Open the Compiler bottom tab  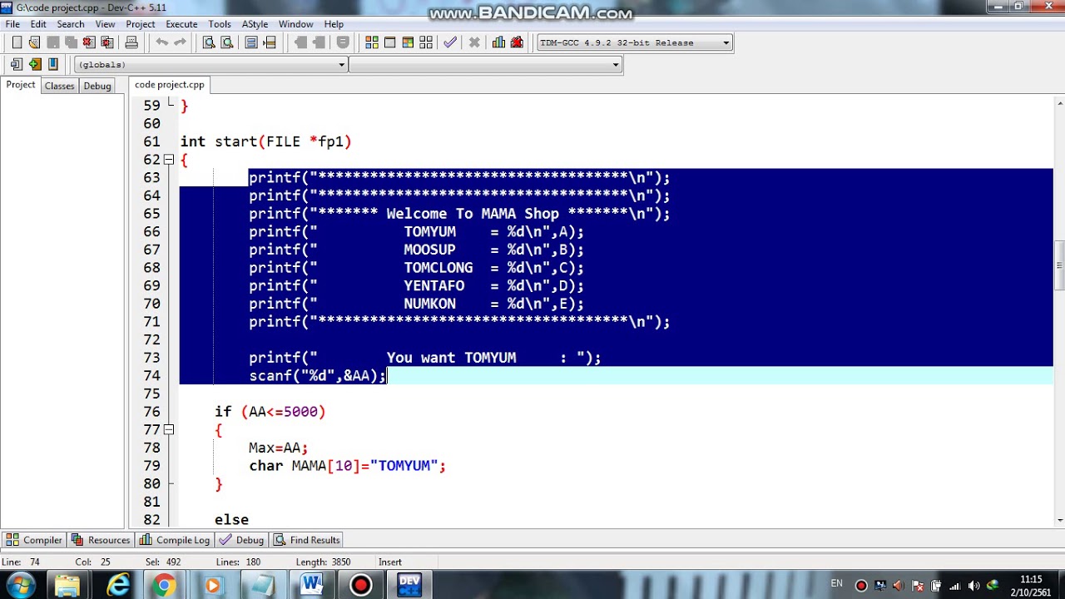[34, 540]
